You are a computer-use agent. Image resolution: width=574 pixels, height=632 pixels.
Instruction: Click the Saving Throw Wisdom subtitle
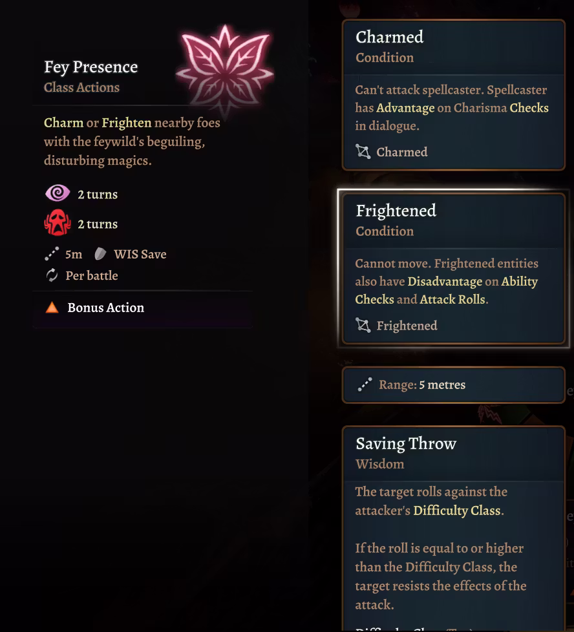380,464
